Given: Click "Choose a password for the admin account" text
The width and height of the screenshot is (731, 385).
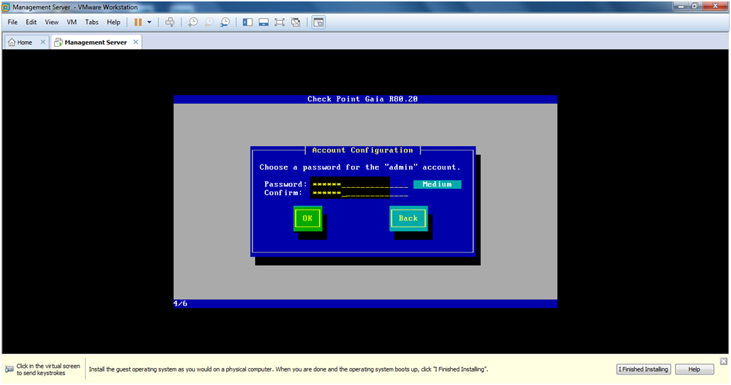Looking at the screenshot, I should [x=359, y=167].
